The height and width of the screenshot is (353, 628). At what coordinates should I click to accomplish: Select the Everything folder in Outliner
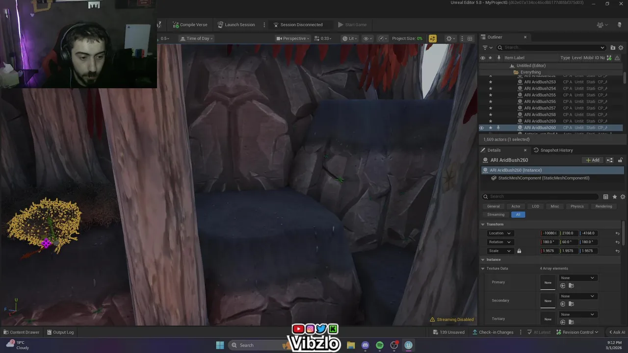point(530,72)
